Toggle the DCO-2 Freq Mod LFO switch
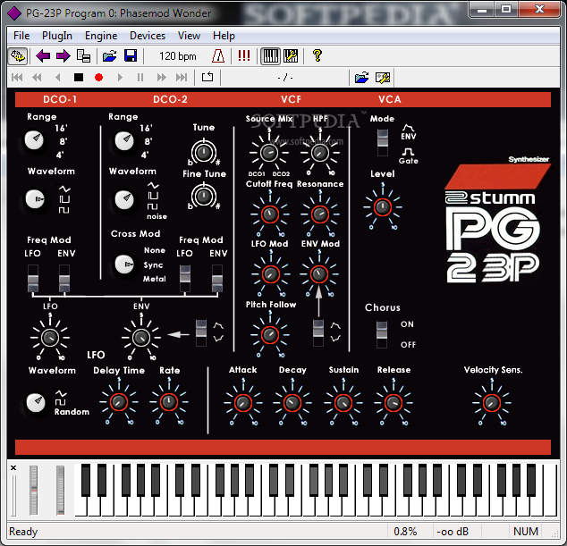This screenshot has height=546, width=567. click(185, 278)
